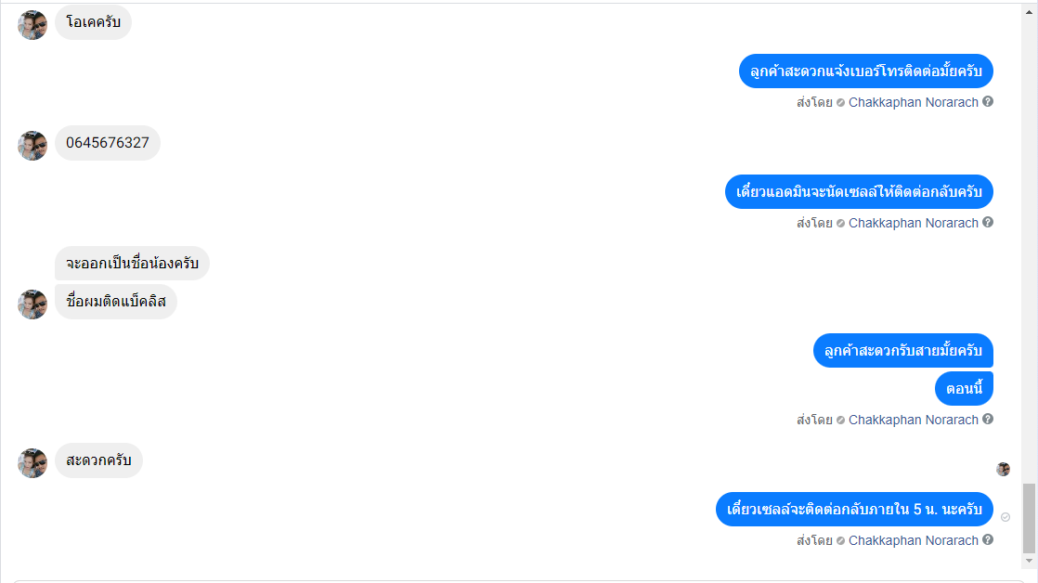
Task: Click help icon under last sent message
Action: 988,539
